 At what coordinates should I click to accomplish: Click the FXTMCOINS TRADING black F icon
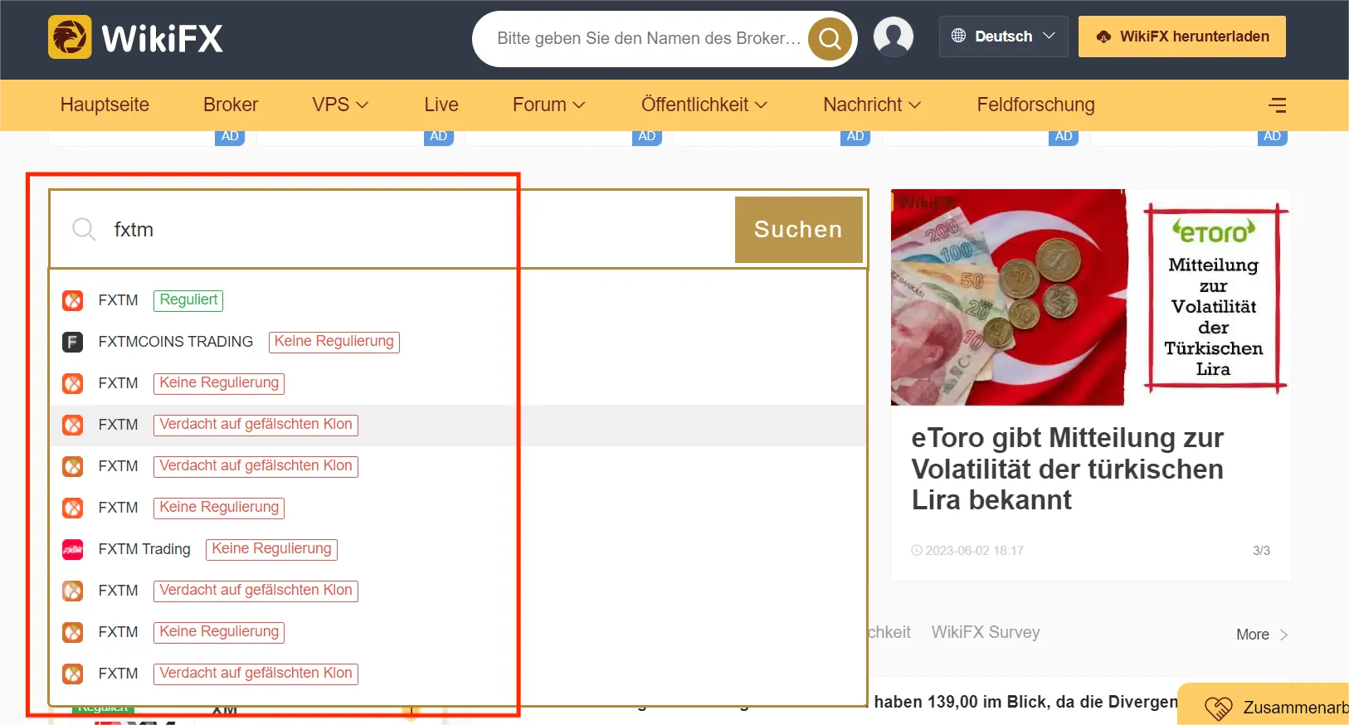tap(73, 342)
